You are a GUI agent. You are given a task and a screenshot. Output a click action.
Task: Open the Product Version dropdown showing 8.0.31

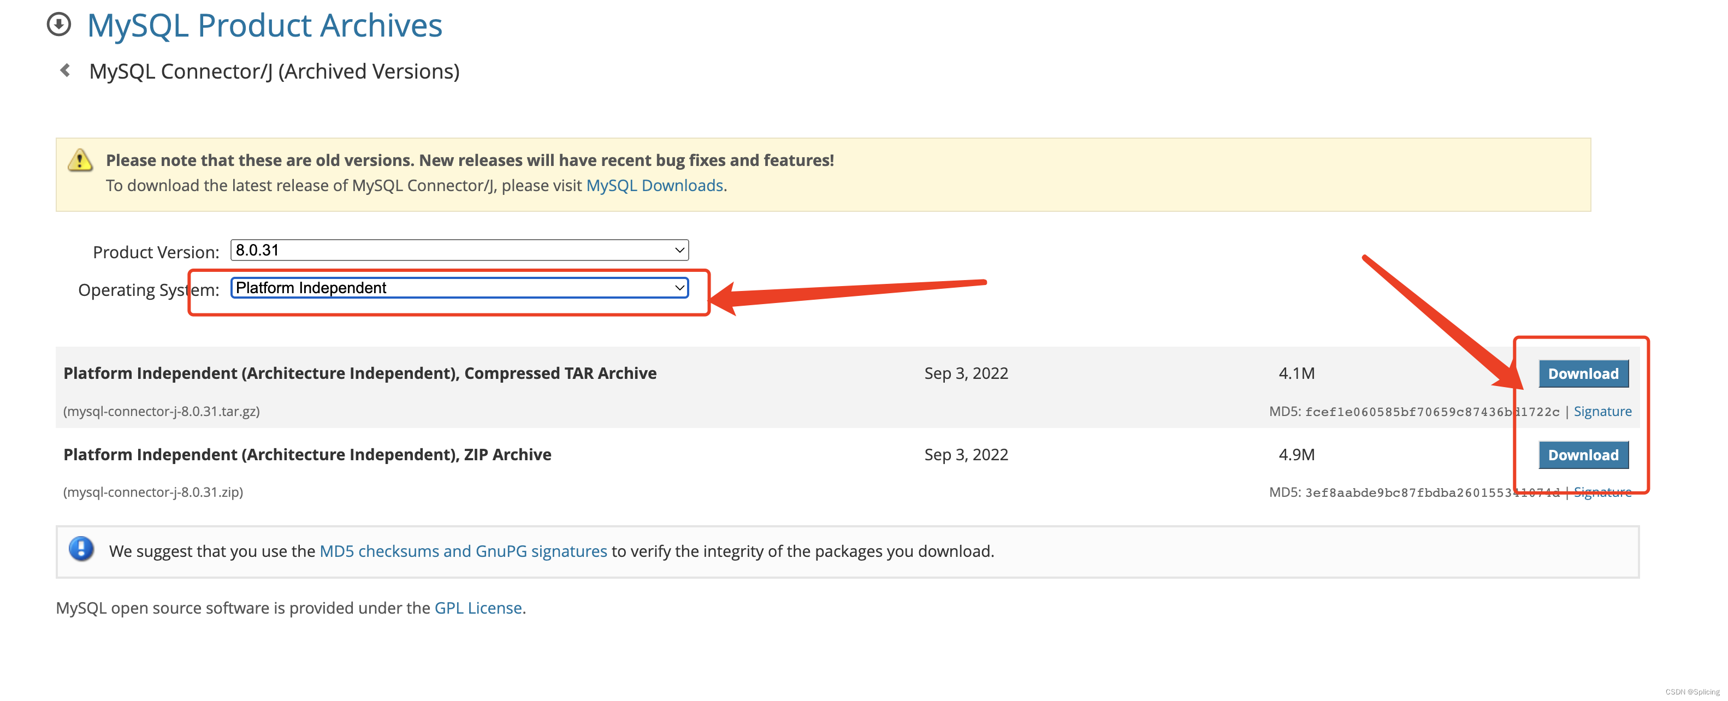tap(459, 250)
